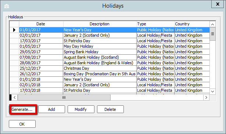Select the 29/05/2017 date cell
Viewport: 226px width, 134px height.
tap(41, 52)
